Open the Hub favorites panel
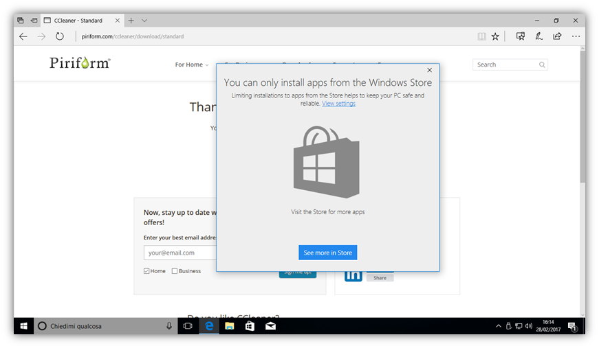 tap(521, 36)
